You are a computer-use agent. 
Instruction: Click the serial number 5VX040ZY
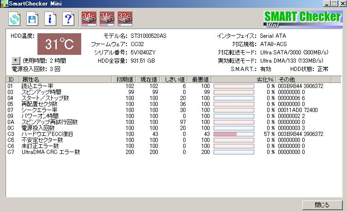[143, 53]
